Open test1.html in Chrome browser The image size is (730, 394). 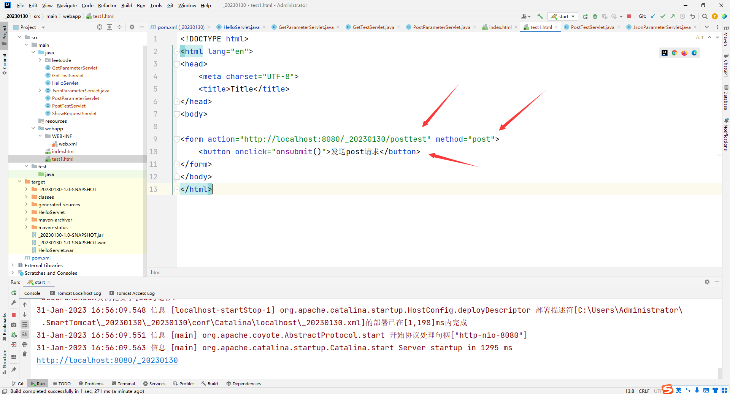pyautogui.click(x=674, y=53)
